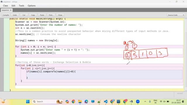
Task: Open the Options menu
Action: tap(32, 6)
